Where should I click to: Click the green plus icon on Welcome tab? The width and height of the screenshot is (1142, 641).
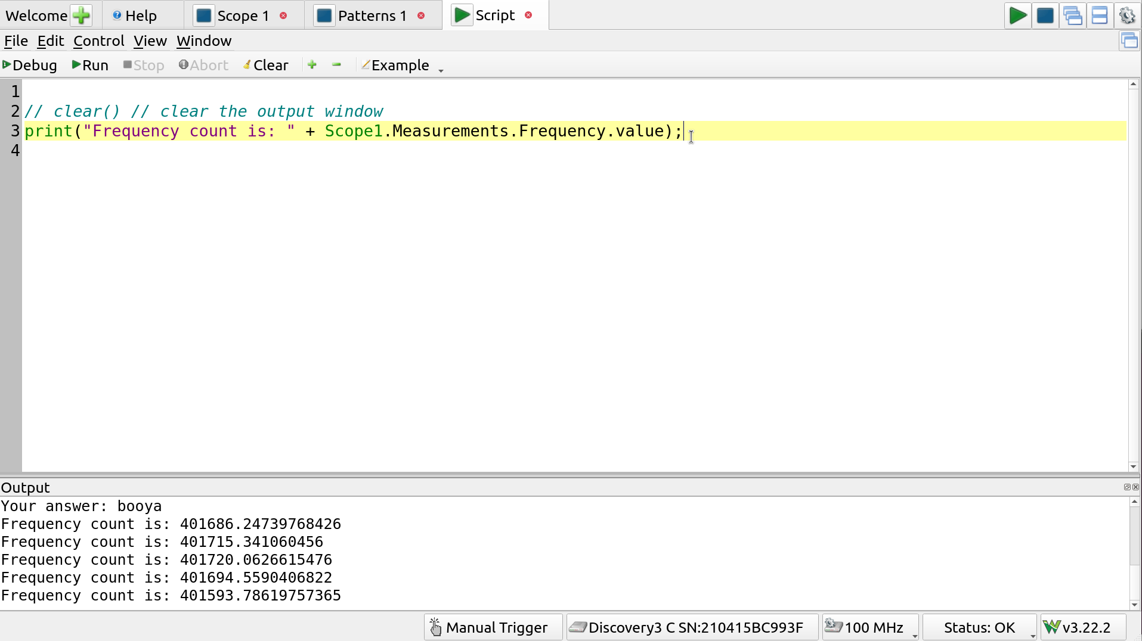(x=81, y=15)
